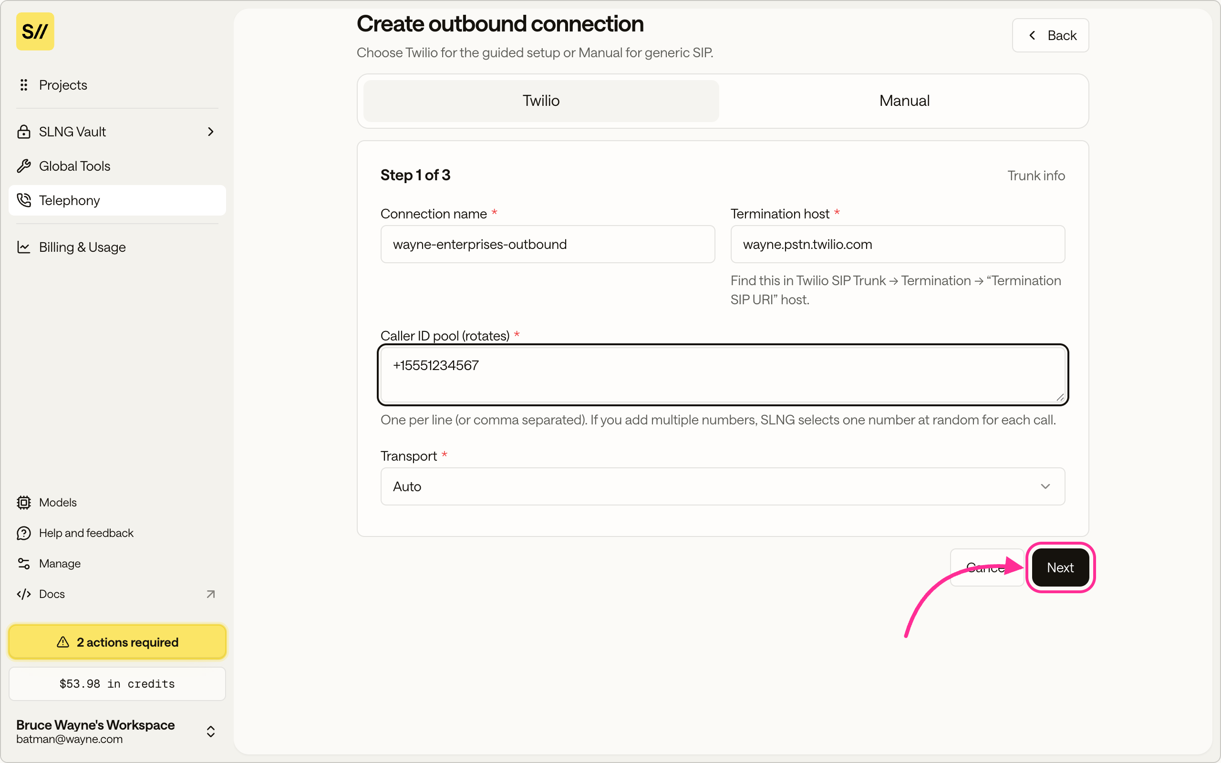The height and width of the screenshot is (763, 1221).
Task: Click the warning triangle in actions required
Action: pos(62,642)
